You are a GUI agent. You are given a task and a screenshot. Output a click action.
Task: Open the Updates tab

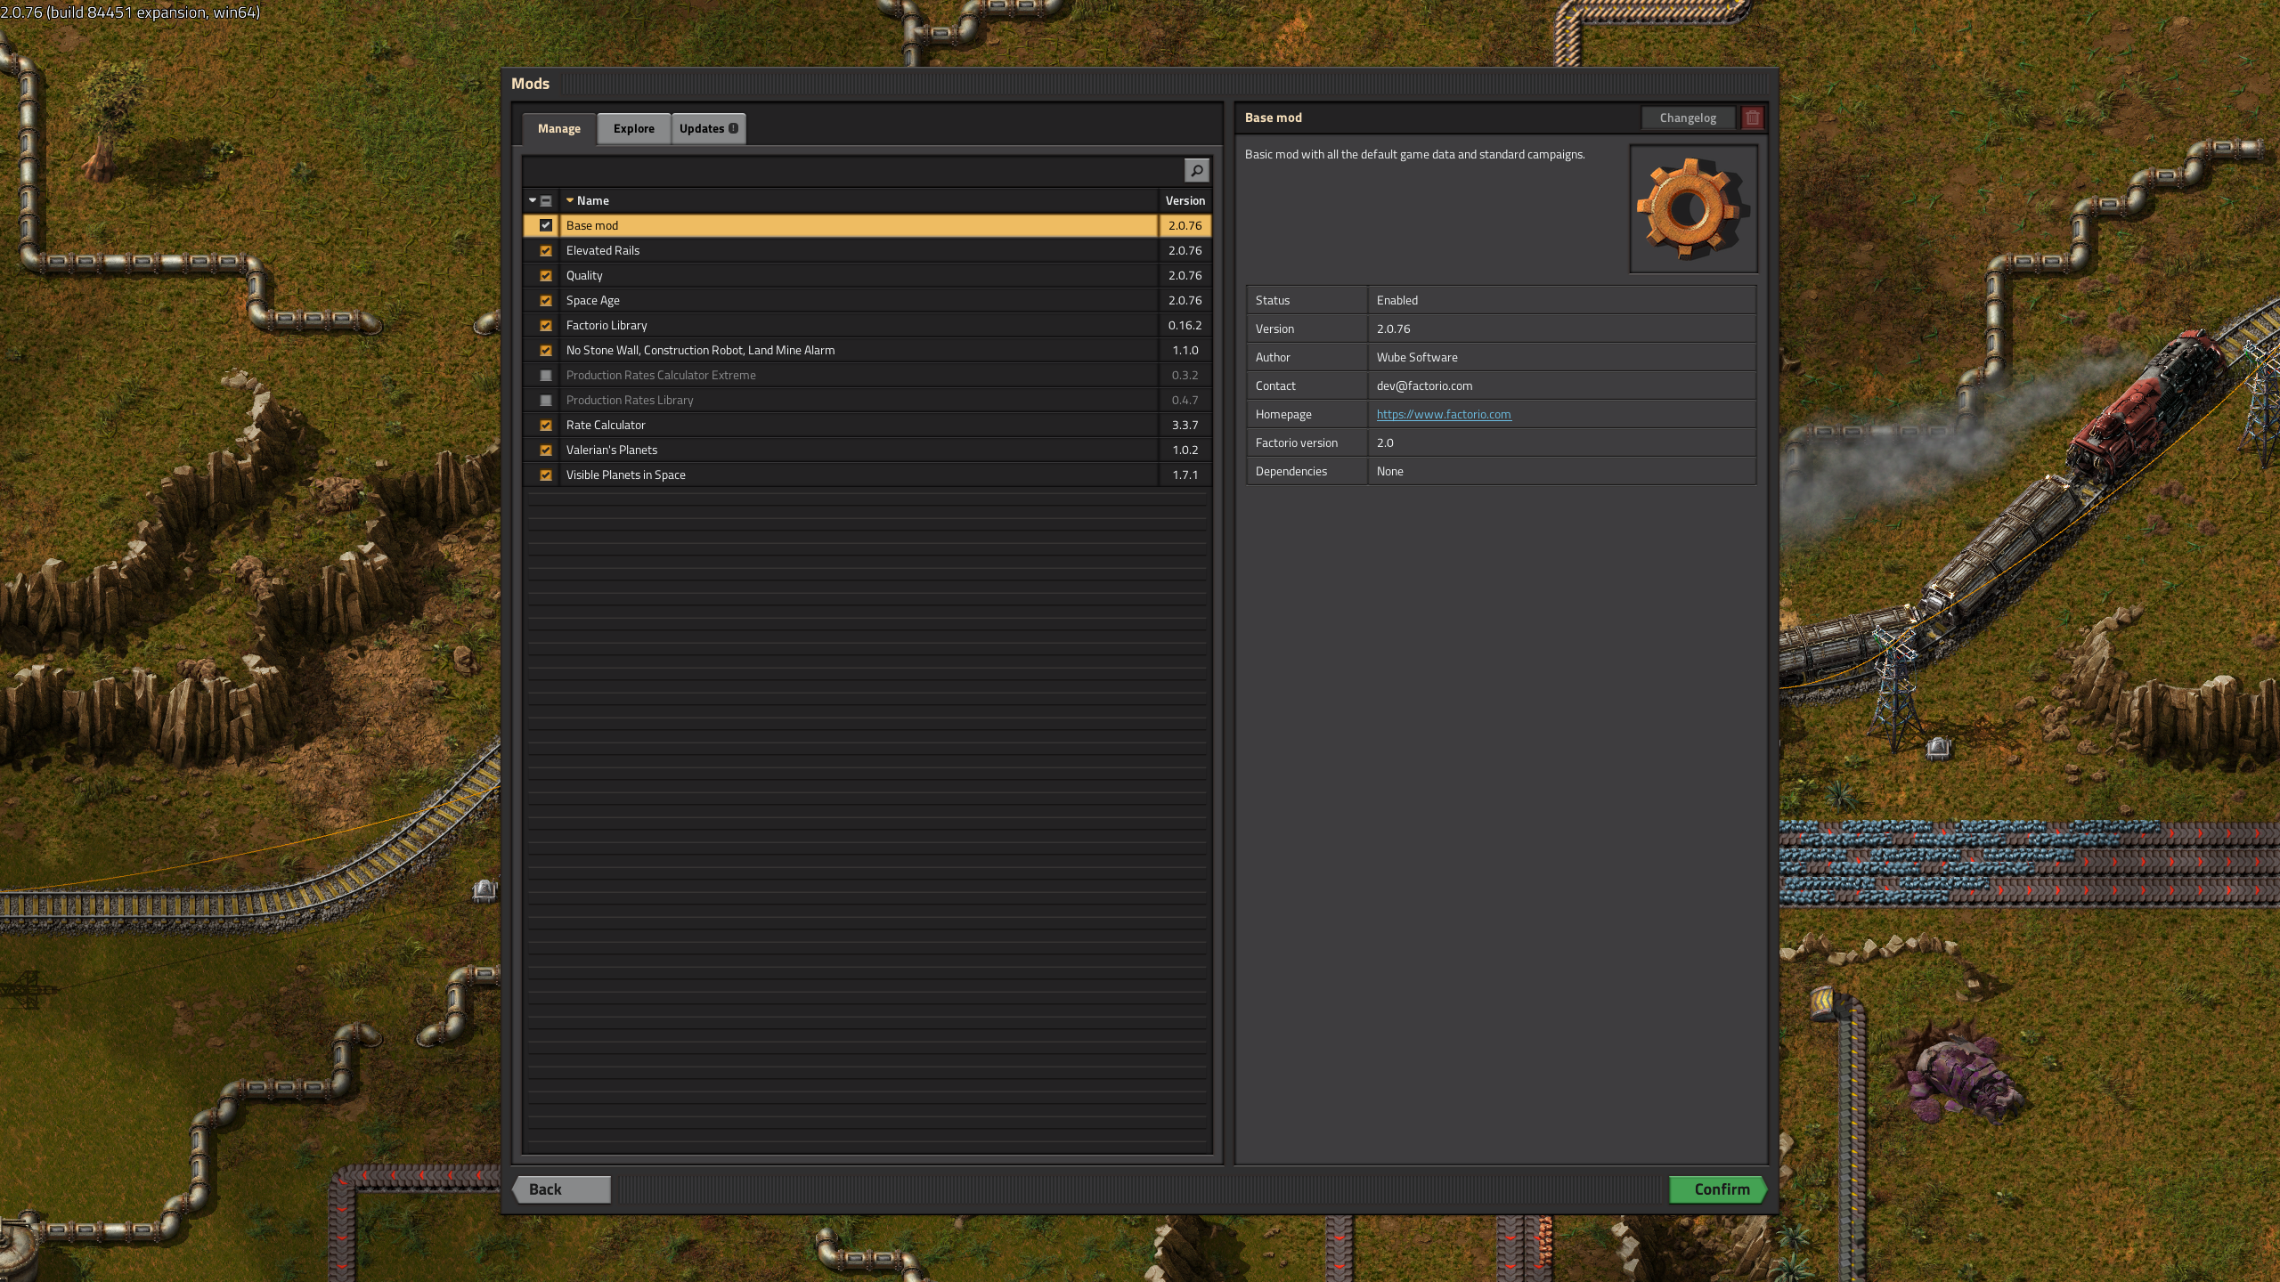click(708, 128)
